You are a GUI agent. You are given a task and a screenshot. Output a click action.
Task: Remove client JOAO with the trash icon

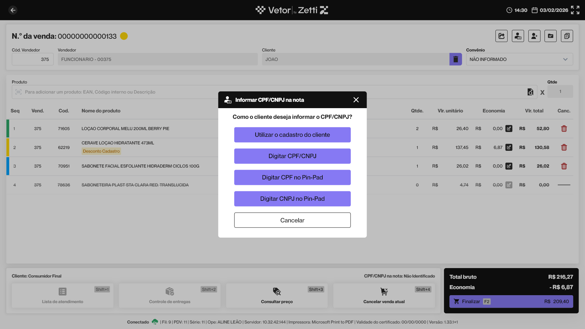coord(456,59)
